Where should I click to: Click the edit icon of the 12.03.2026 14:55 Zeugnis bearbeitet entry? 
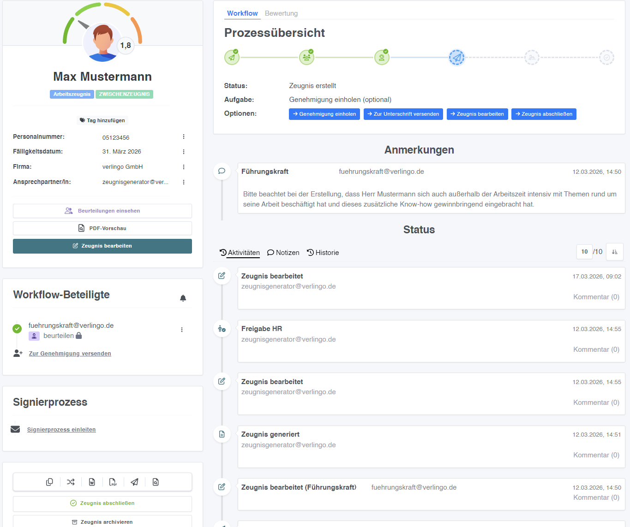(x=222, y=381)
